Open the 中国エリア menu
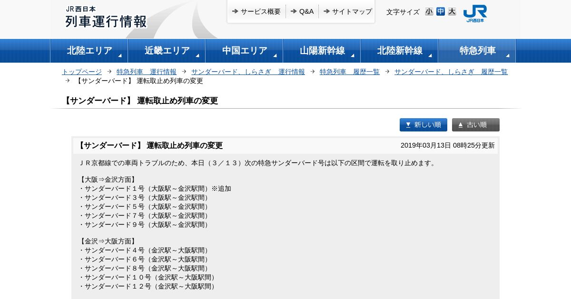The height and width of the screenshot is (299, 571). [x=244, y=51]
